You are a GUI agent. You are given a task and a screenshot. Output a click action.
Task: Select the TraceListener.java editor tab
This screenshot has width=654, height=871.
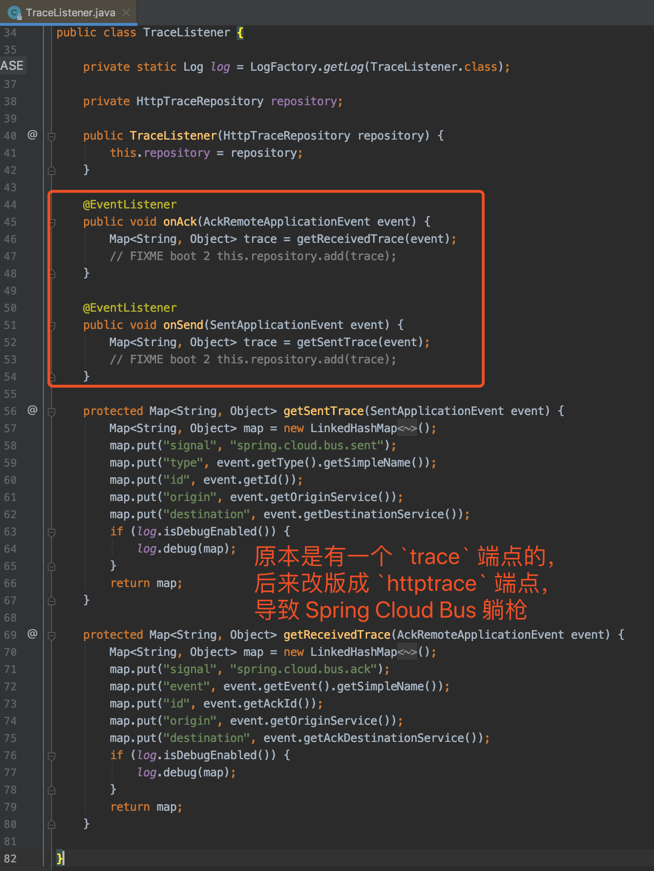coord(70,12)
